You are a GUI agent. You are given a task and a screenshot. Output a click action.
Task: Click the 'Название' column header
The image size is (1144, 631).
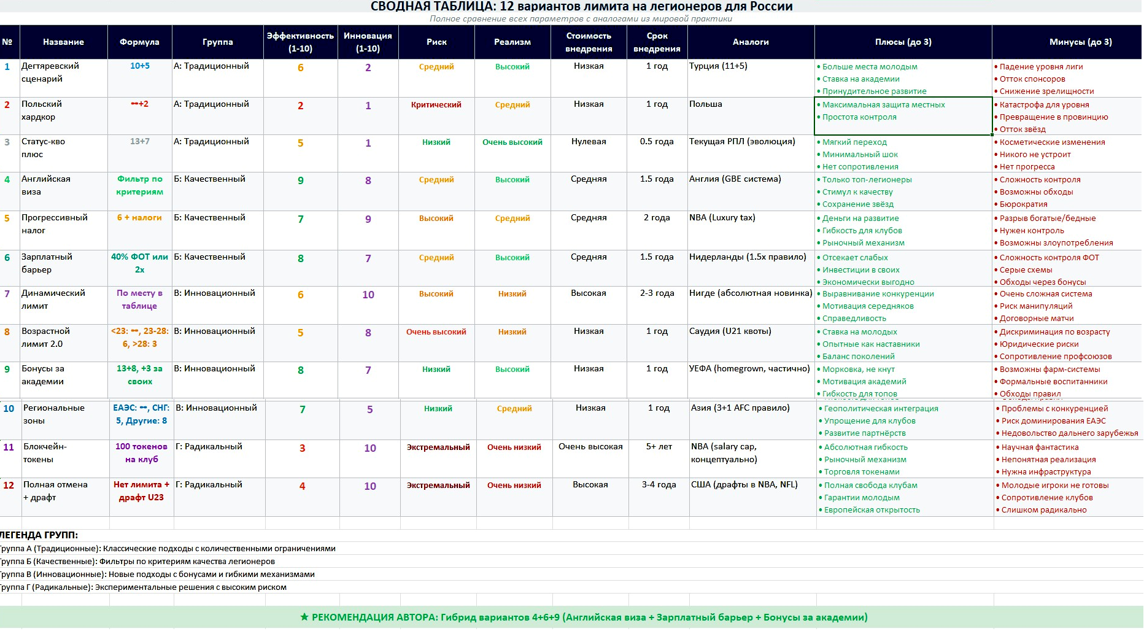[x=63, y=42]
